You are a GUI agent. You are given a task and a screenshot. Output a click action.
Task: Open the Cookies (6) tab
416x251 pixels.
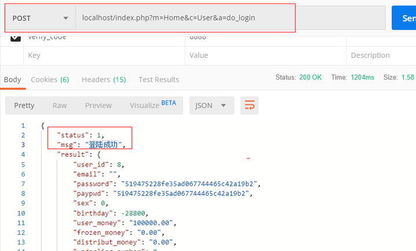click(x=50, y=80)
